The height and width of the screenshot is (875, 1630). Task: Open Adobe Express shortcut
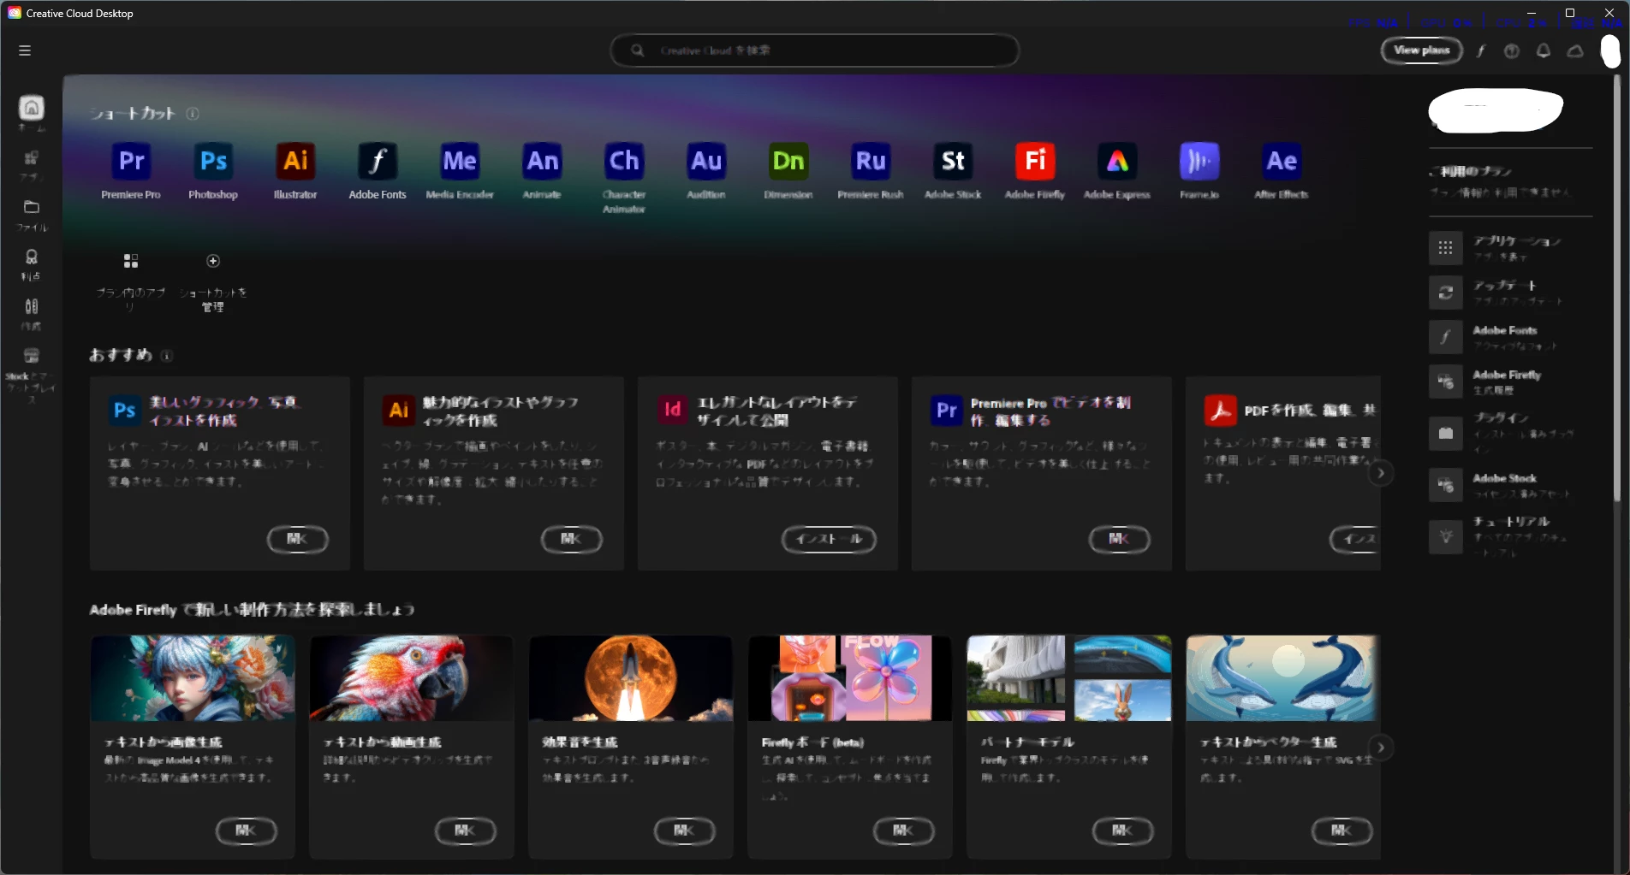pyautogui.click(x=1117, y=161)
